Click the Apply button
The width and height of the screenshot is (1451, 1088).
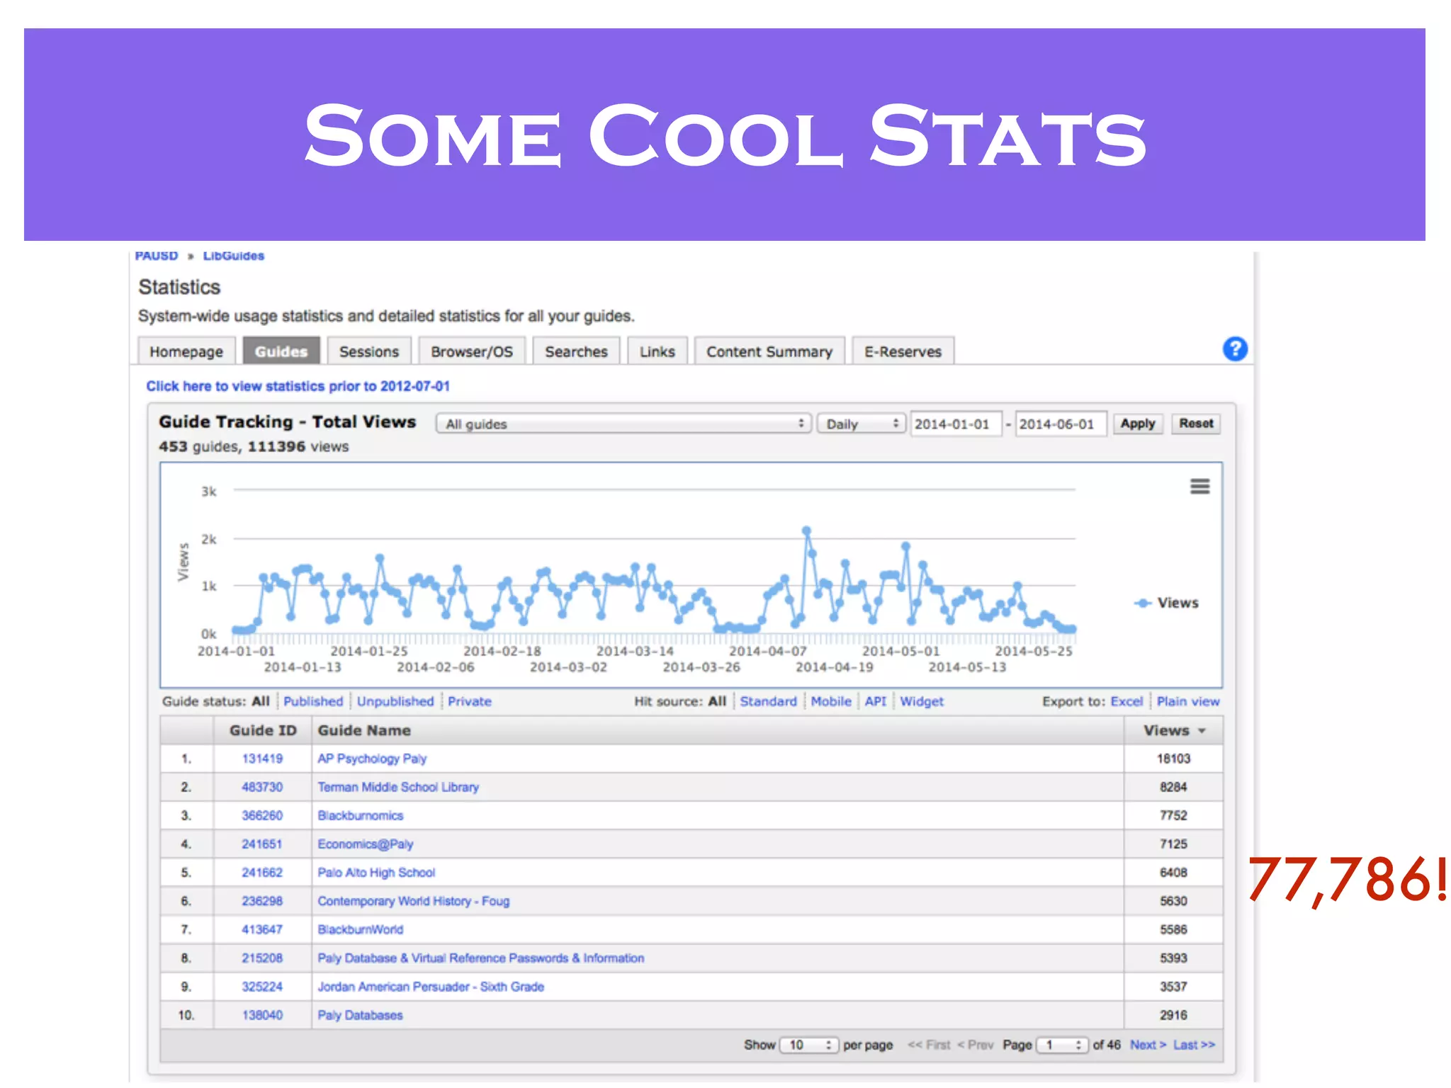tap(1138, 424)
